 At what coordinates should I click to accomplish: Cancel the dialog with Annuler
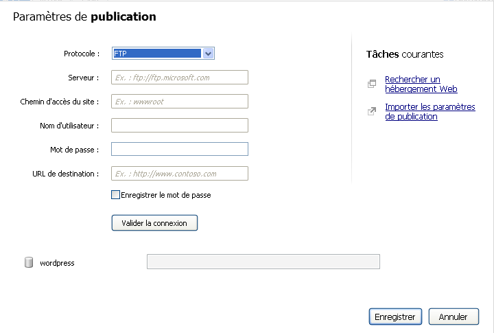tap(453, 317)
